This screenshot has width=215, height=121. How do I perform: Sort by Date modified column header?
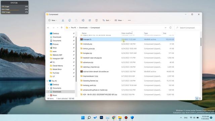click(127, 33)
